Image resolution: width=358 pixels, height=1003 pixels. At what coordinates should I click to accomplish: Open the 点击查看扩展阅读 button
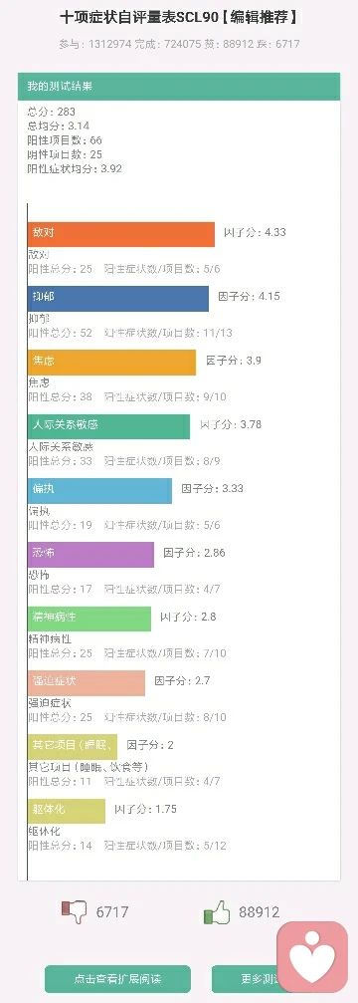tap(117, 979)
